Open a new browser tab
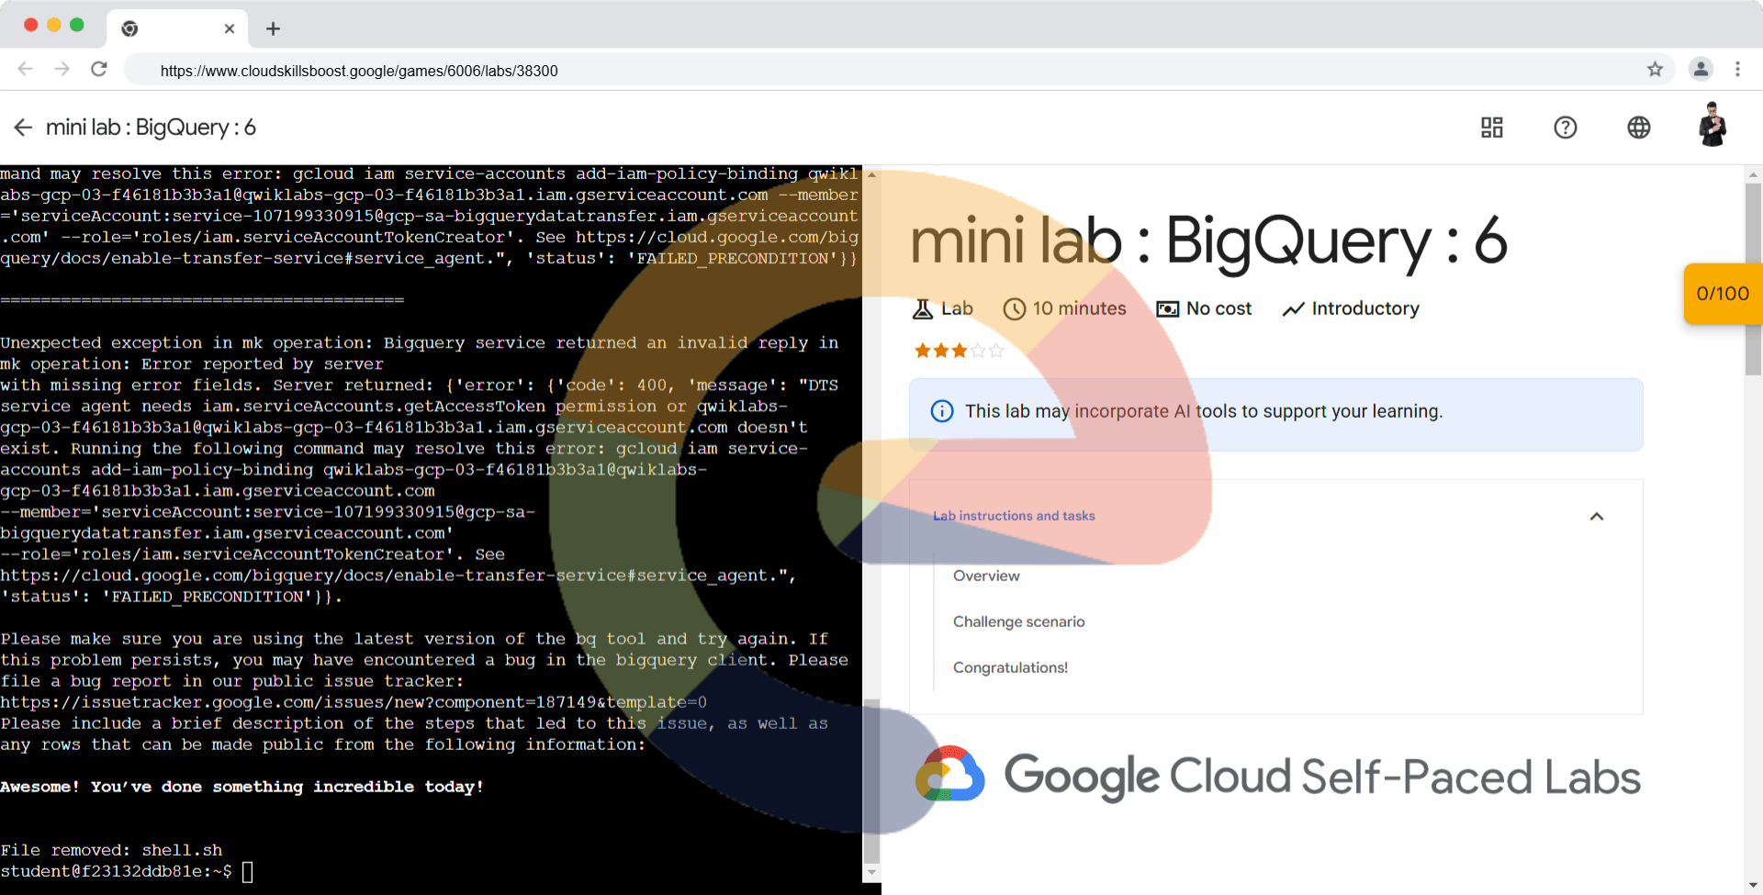This screenshot has height=895, width=1763. [273, 28]
